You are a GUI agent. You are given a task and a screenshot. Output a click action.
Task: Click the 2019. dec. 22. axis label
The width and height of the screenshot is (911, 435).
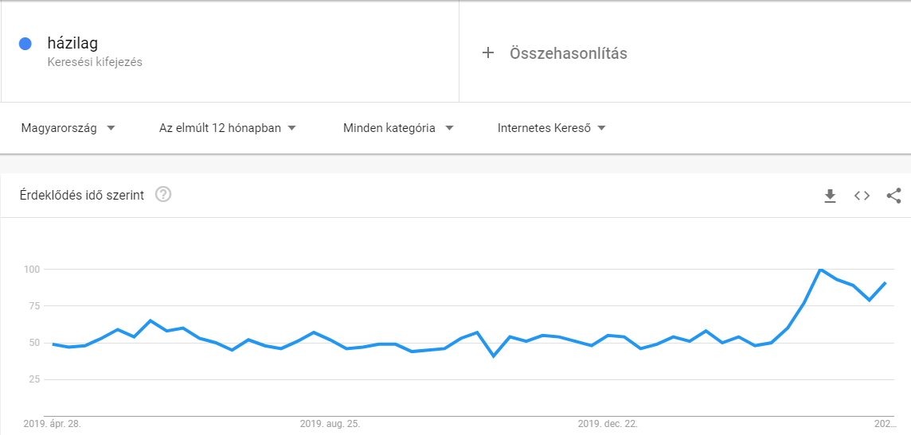(x=608, y=424)
